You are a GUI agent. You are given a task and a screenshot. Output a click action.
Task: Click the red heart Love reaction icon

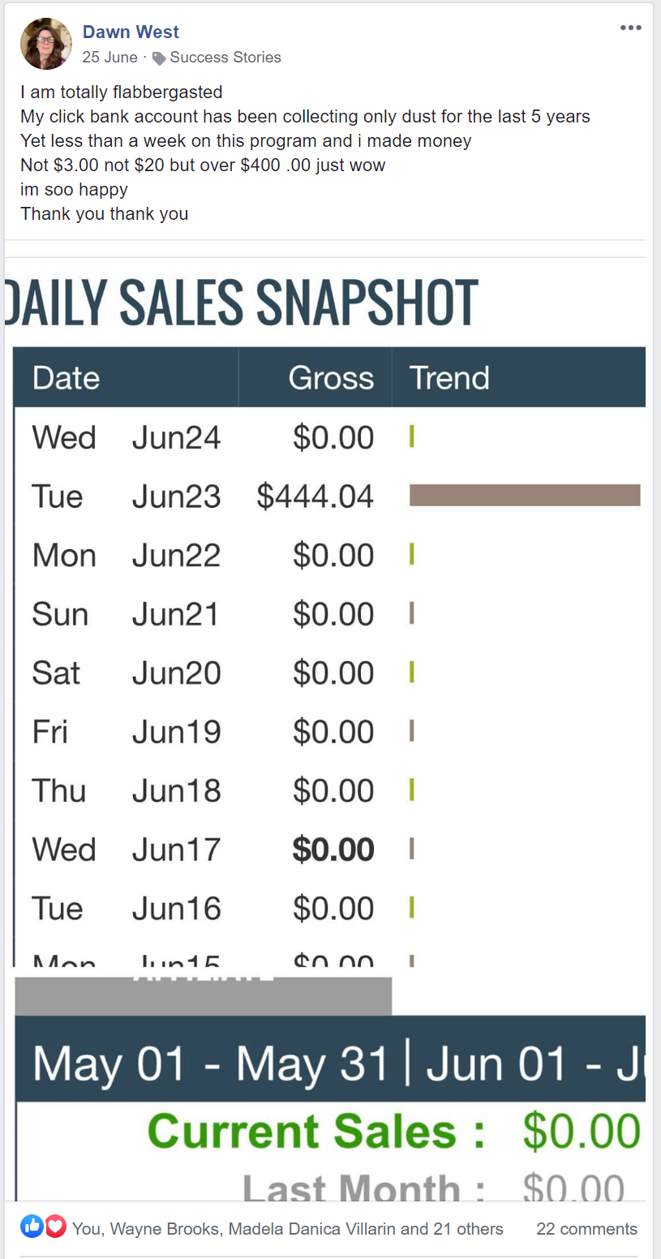pos(54,1227)
